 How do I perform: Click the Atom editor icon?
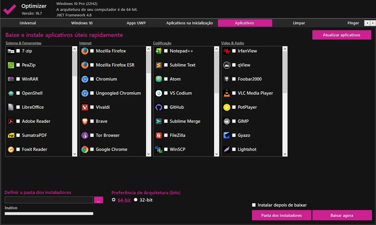click(159, 79)
